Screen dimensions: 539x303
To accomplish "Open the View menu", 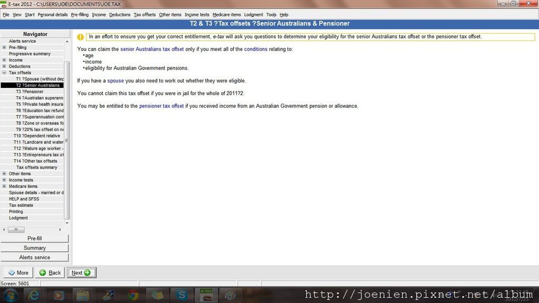I will (17, 15).
